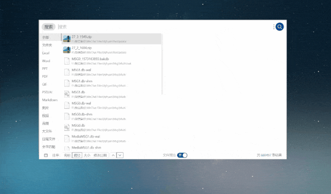Click the square icon left of 排序
Screen dimensions: 331x194
(46, 155)
